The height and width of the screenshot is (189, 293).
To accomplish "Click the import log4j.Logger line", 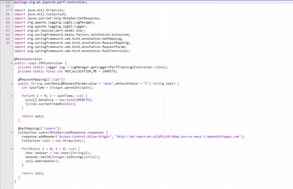I will 51,26.
